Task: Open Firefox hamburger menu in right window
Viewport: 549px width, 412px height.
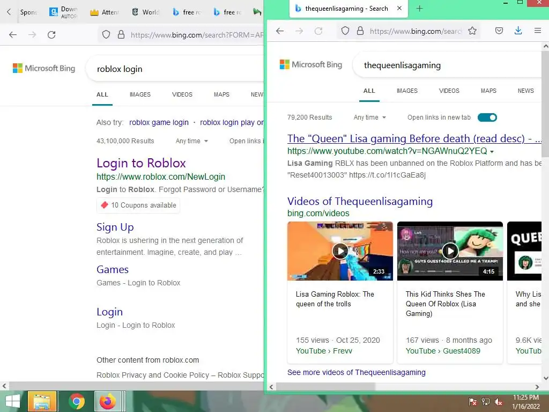Action: pyautogui.click(x=538, y=31)
